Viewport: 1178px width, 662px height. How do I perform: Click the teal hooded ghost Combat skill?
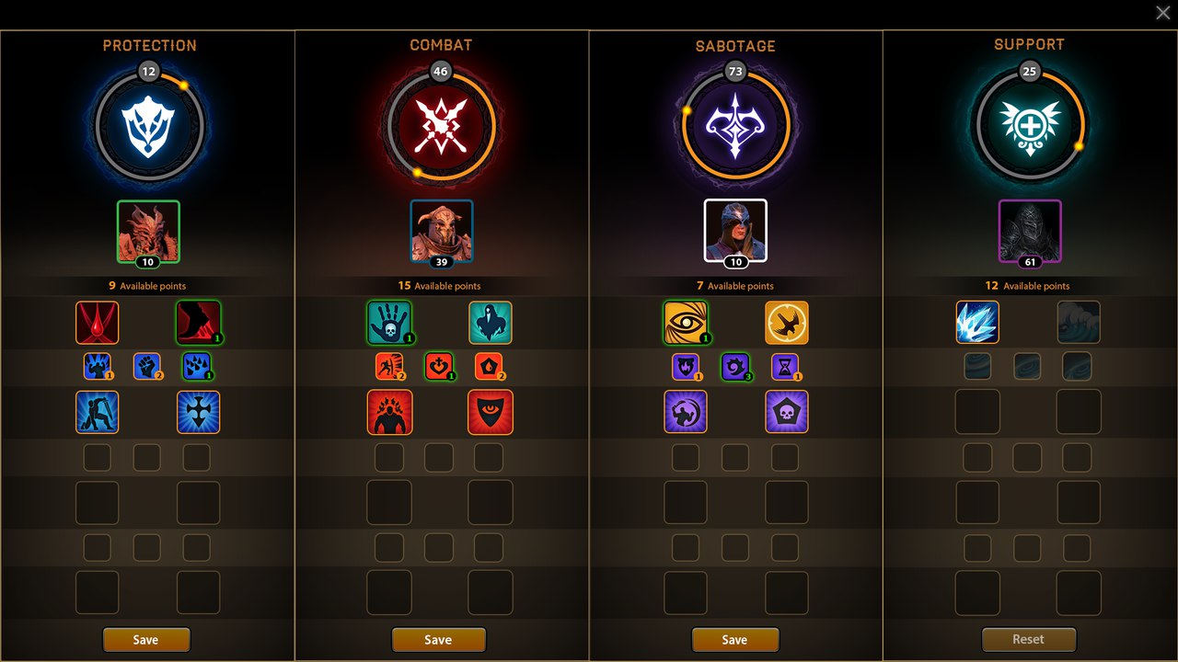coord(491,323)
